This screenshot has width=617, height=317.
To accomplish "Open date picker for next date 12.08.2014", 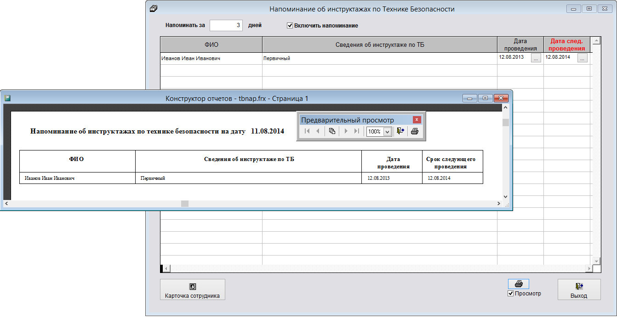I will click(582, 58).
